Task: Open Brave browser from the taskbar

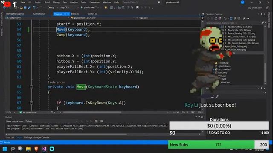Action: 36,149
